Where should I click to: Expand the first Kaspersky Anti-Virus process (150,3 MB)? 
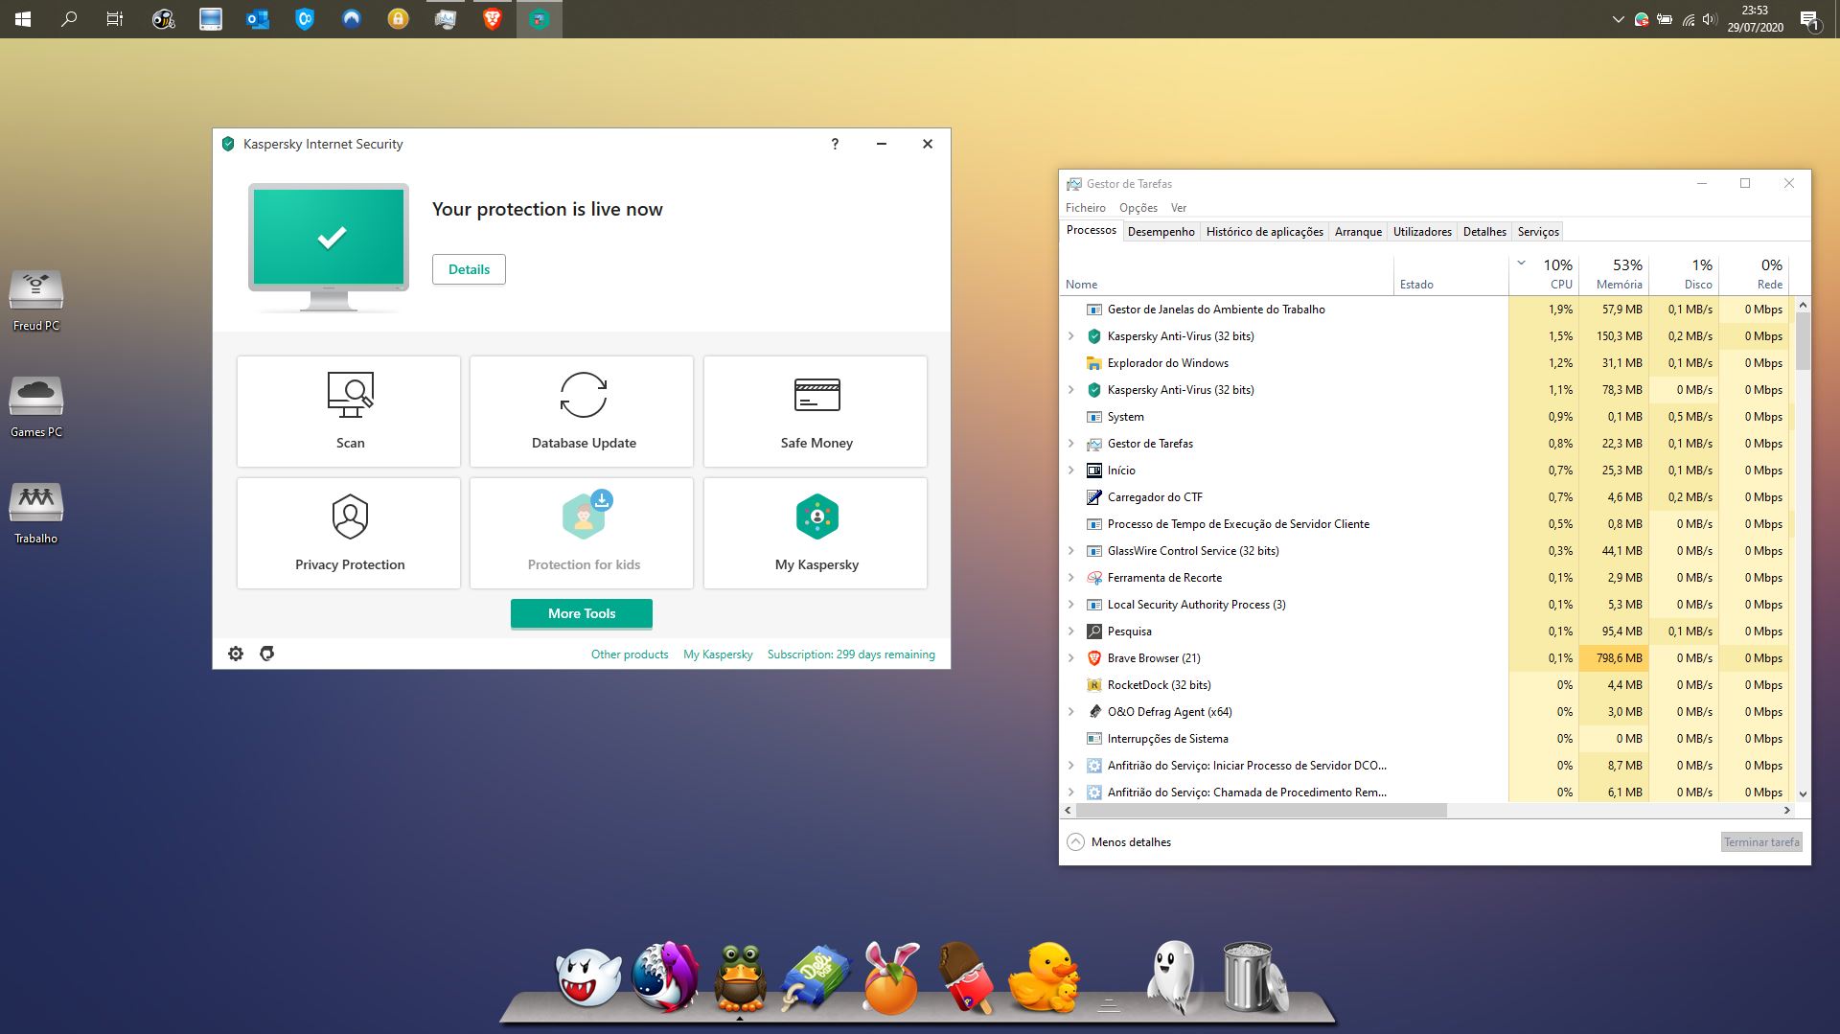point(1071,336)
